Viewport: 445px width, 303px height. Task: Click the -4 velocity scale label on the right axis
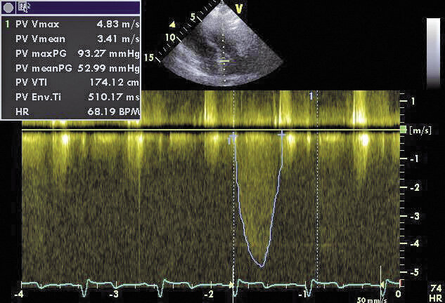414,243
